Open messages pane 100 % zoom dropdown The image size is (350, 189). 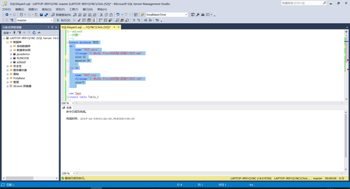pos(74,173)
